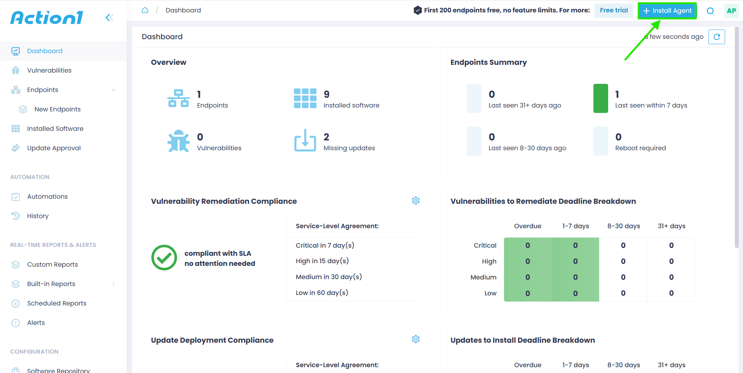The image size is (743, 373).
Task: Click the search magnifier icon
Action: 710,11
